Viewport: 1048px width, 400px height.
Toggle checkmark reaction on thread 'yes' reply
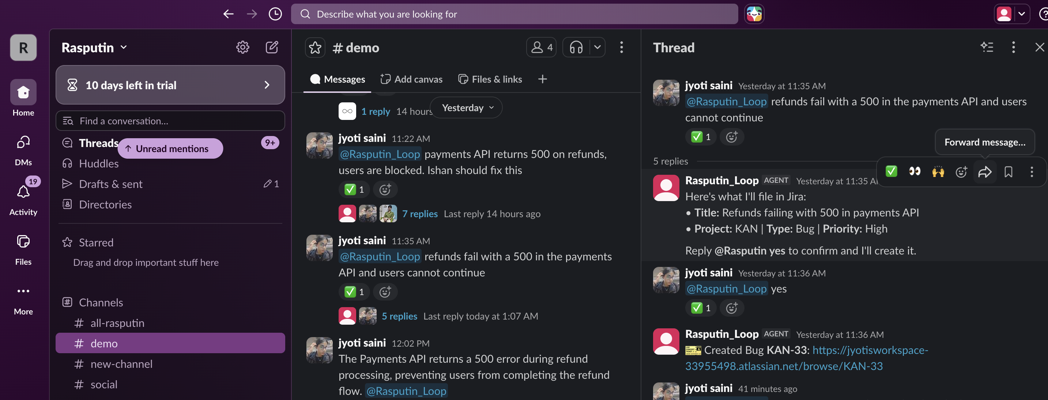[x=701, y=308]
